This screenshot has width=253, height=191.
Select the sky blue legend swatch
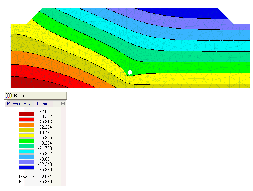coord(27,157)
